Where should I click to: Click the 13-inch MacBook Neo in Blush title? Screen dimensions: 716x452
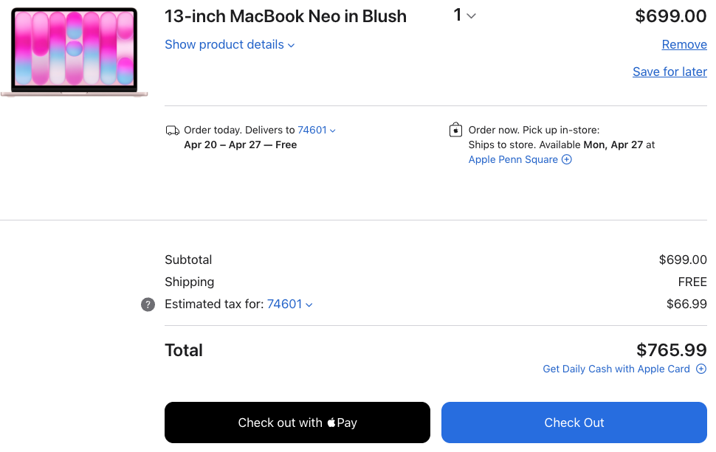click(x=286, y=16)
